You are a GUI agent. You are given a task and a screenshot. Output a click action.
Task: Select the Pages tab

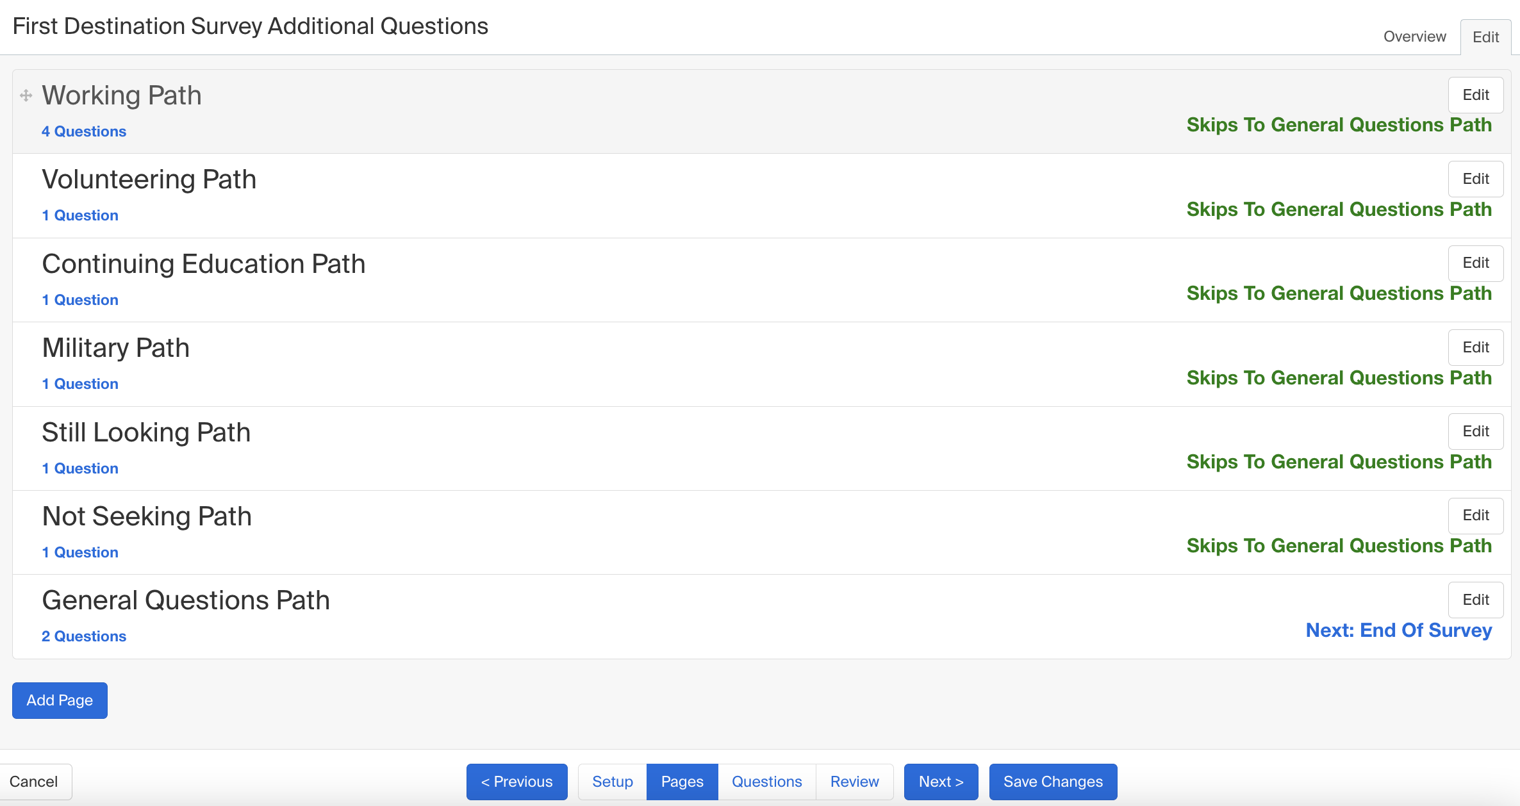click(682, 782)
